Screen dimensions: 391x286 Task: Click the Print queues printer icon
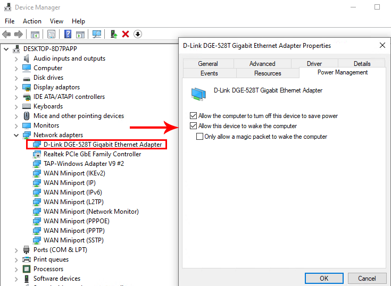tap(27, 259)
